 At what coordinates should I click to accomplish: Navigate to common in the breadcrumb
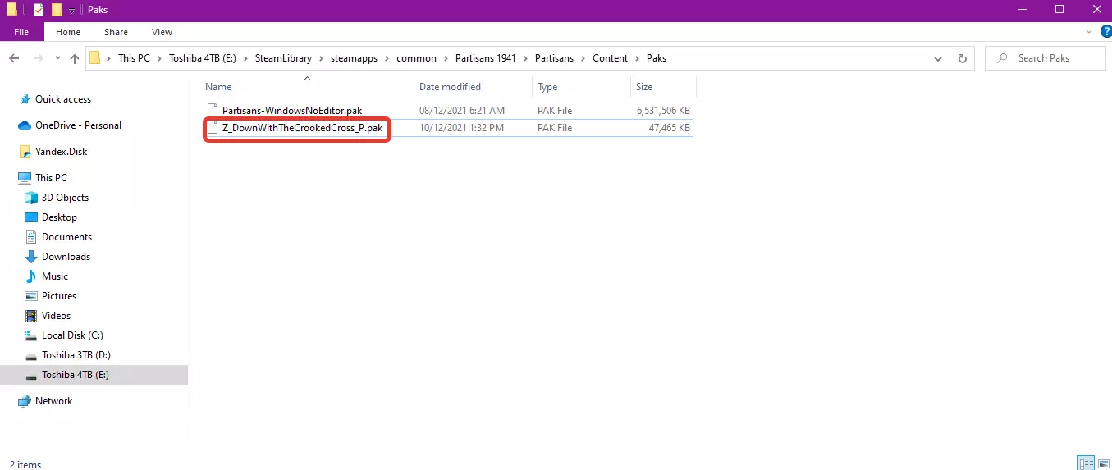(x=416, y=58)
